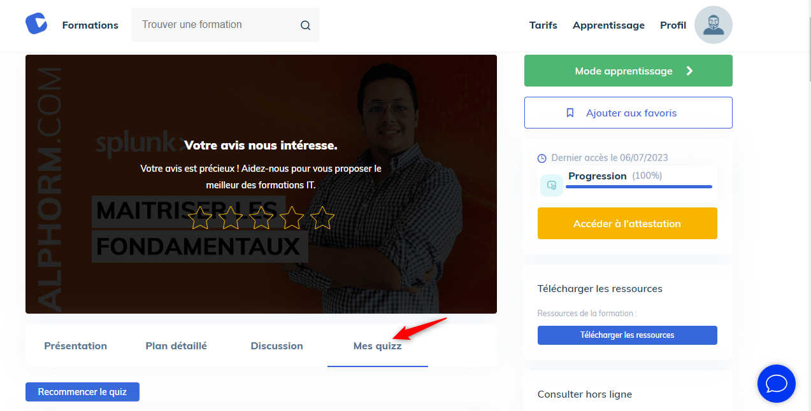Click the Alphorm logo icon

[36, 24]
